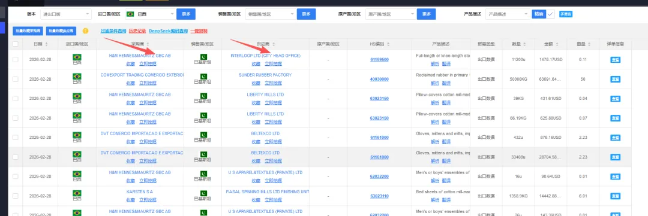The height and width of the screenshot is (216, 648).
Task: Open supplier SUNDER RUBBER FACTORY link
Action: tap(265, 75)
